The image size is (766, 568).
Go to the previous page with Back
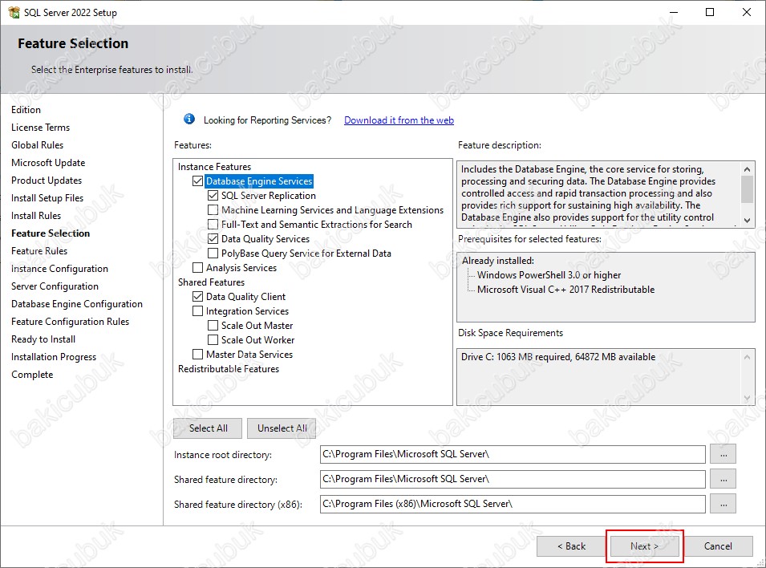[x=571, y=546]
